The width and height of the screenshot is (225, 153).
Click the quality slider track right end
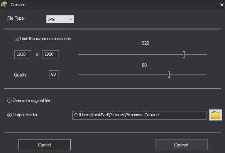click(206, 75)
